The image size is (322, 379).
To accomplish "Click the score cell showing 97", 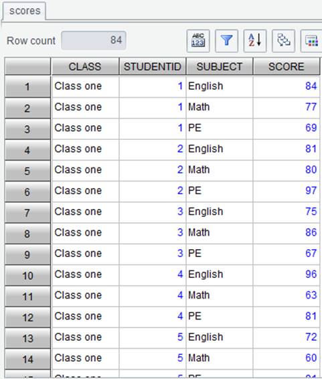I will [287, 191].
